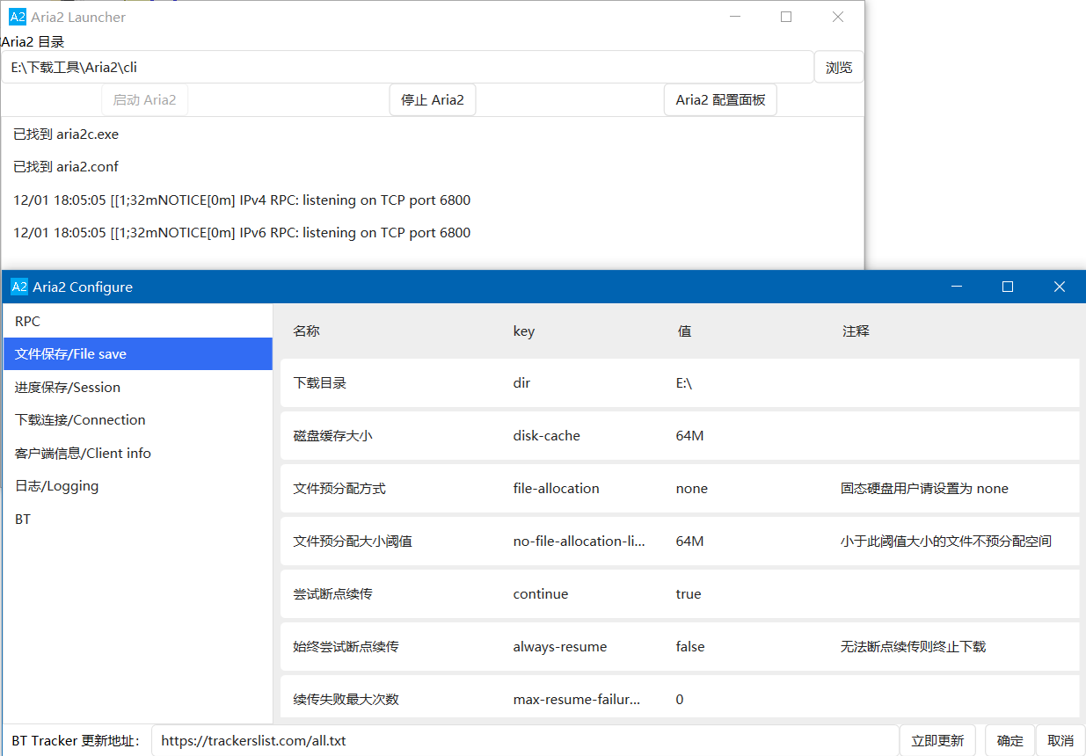The image size is (1086, 756).
Task: Select the 始终尝试断点续传 row
Action: (680, 647)
